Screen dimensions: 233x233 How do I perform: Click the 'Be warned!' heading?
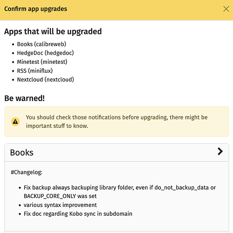(x=25, y=98)
